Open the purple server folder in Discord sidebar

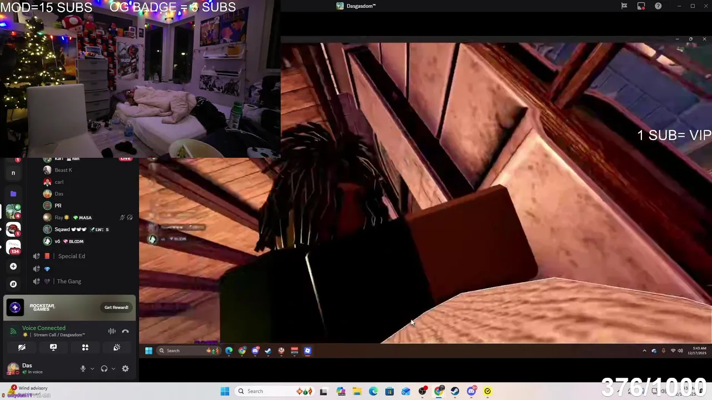[13, 193]
